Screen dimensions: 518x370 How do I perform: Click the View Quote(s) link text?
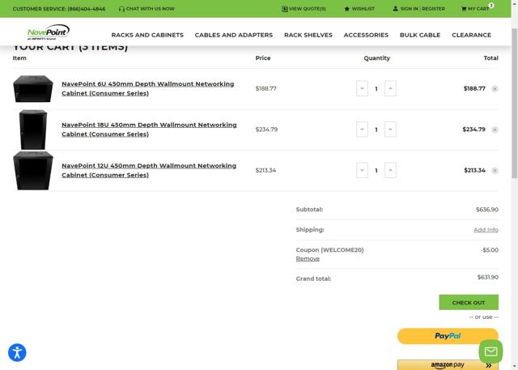coord(308,9)
